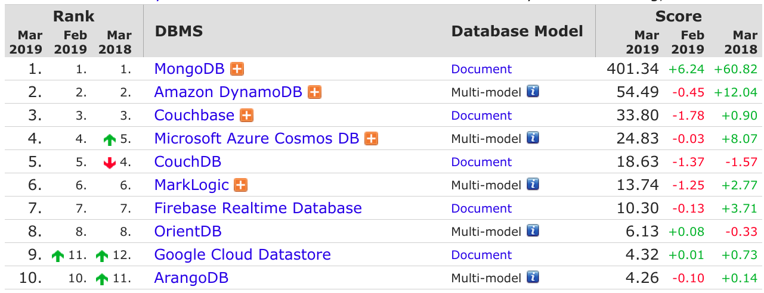Click the +2.77 score change
Viewport: 764px width, 293px height.
tap(740, 185)
